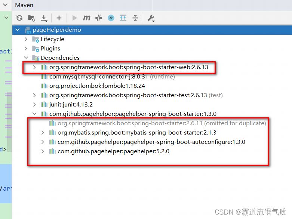Expand com.github.pagehelper:pagehelper:5.2.0 dependency

click(43, 151)
